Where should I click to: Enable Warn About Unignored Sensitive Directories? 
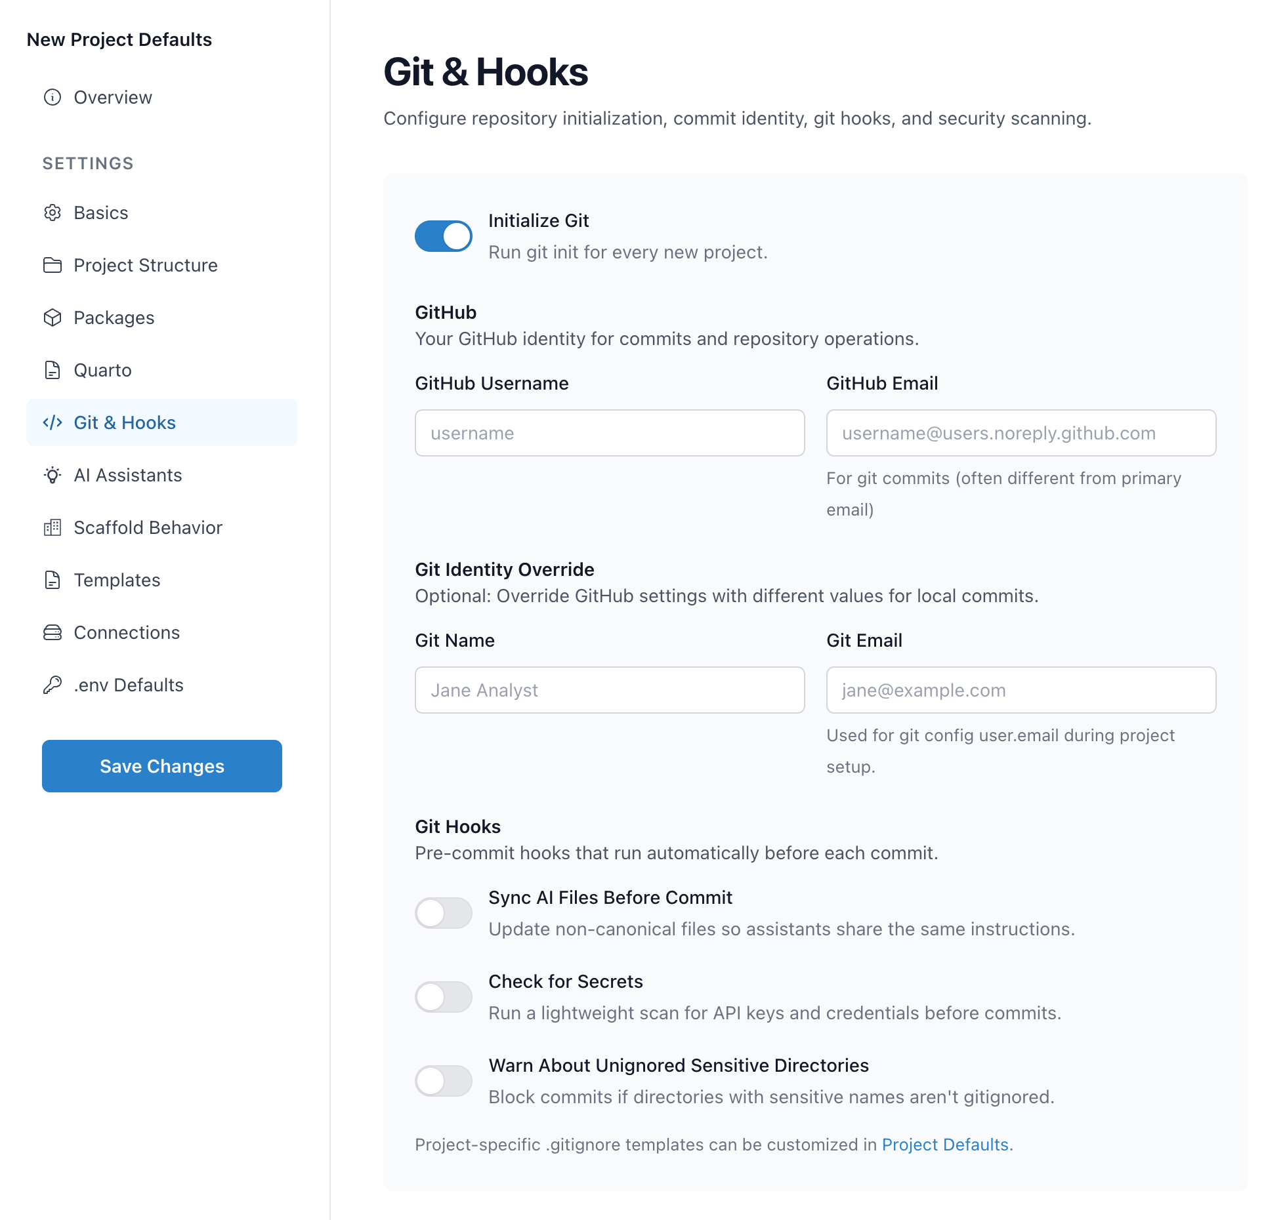tap(443, 1081)
